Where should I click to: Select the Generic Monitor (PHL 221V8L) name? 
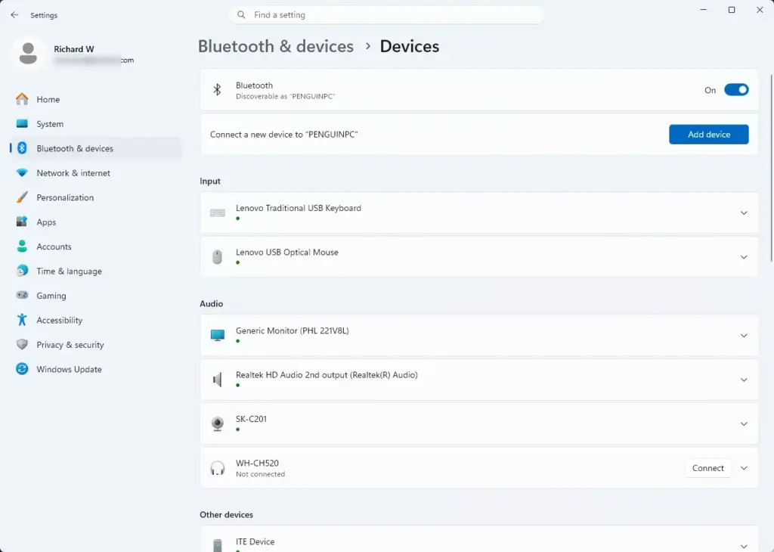pos(292,330)
